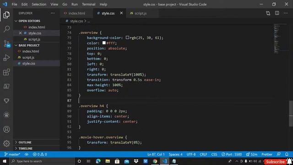Screen dimensions: 293x165
Task: Open editor More Actions ellipsis
Action: (286, 13)
